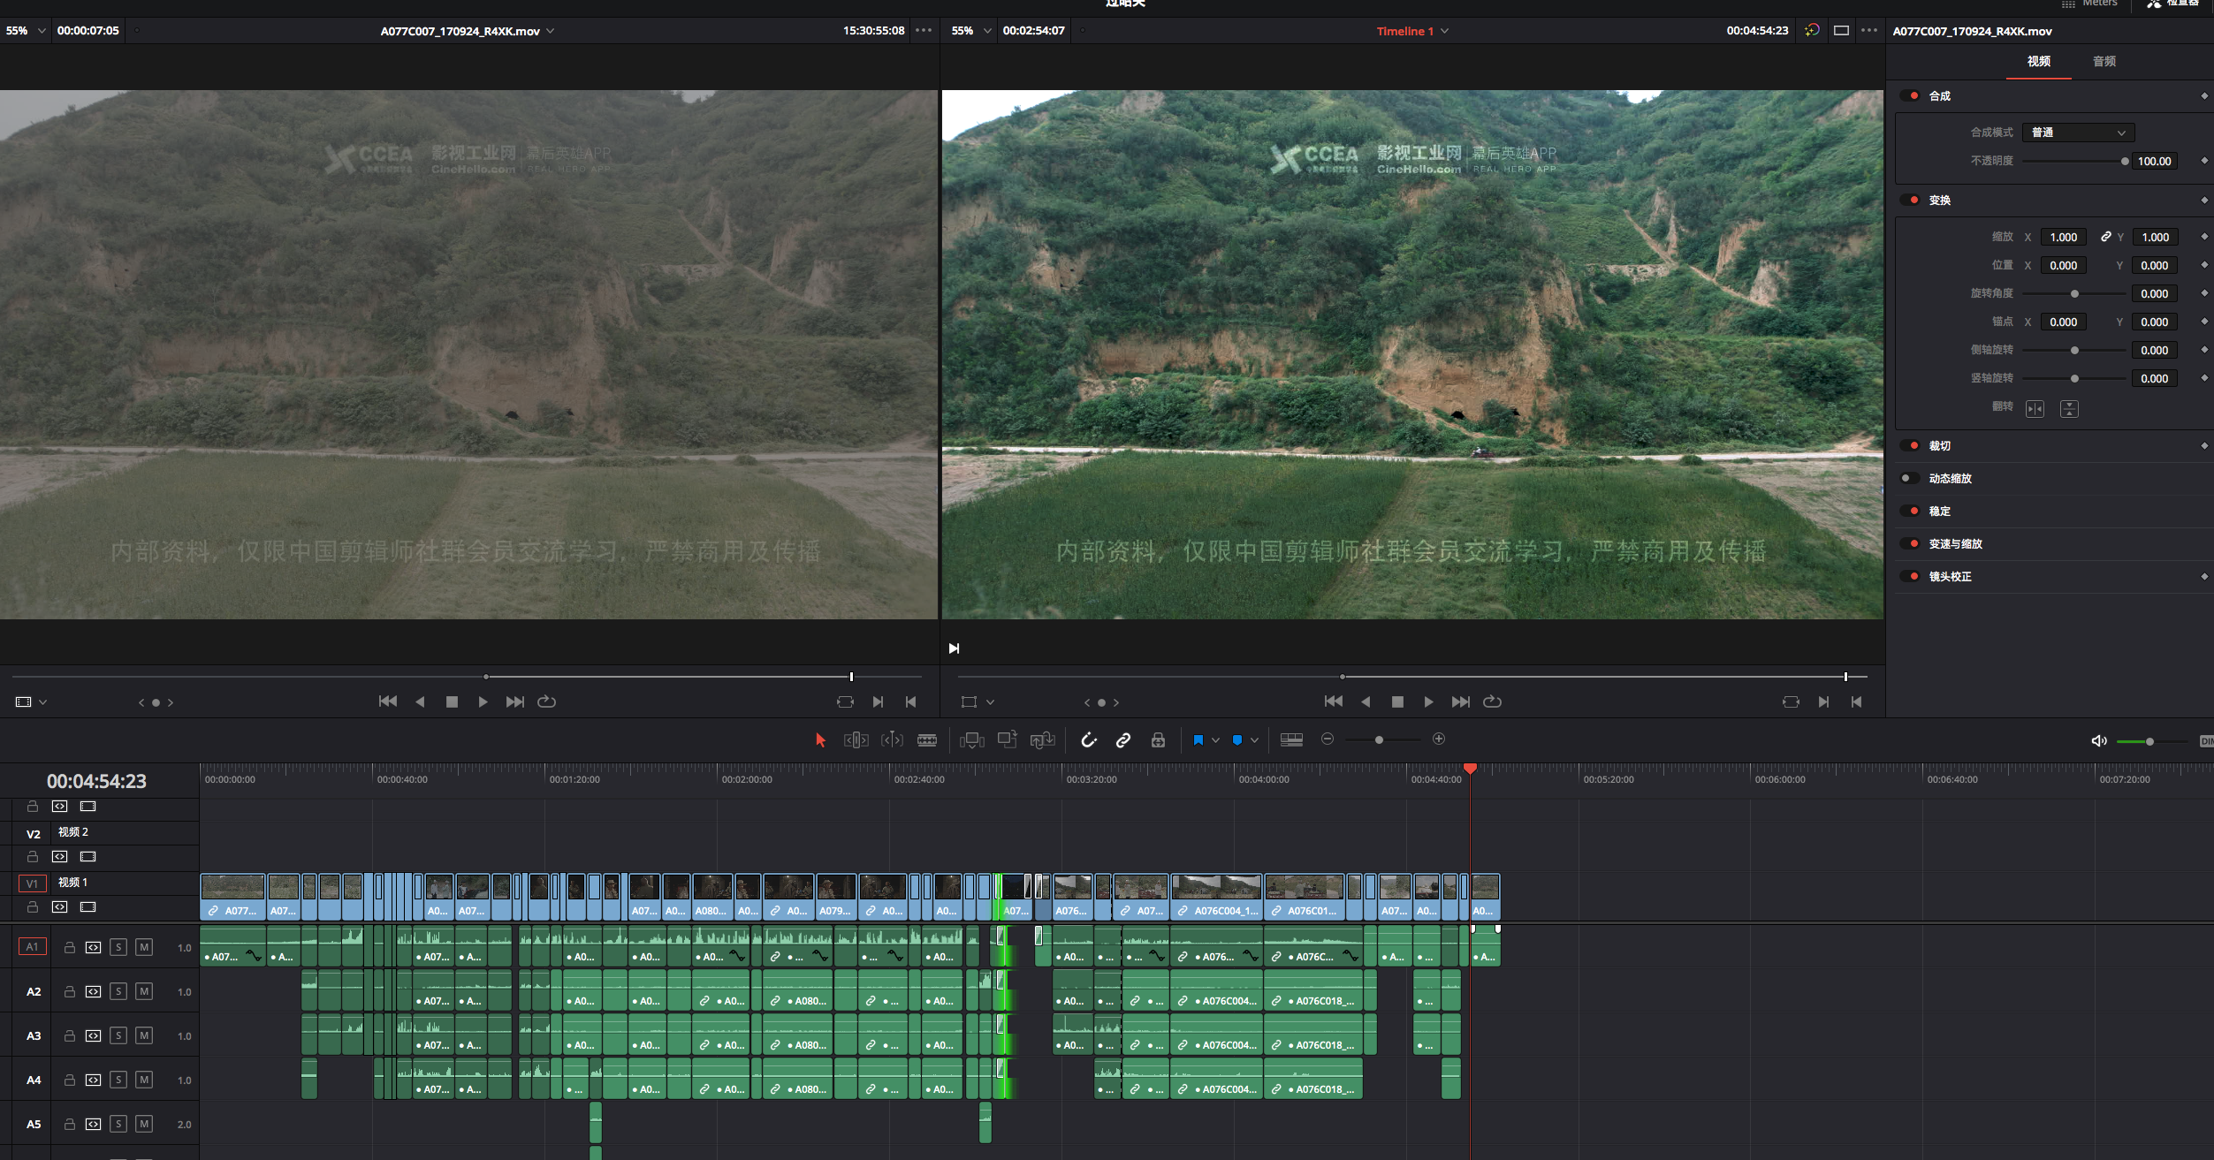Adjust the 不透明度 opacity slider
Screen dimensions: 2214x1160
(x=2125, y=161)
